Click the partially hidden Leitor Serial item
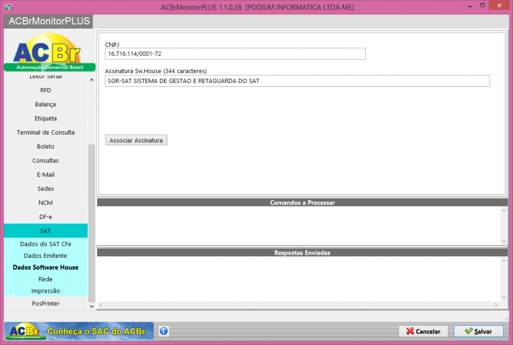Image resolution: width=513 pixels, height=345 pixels. pos(45,77)
